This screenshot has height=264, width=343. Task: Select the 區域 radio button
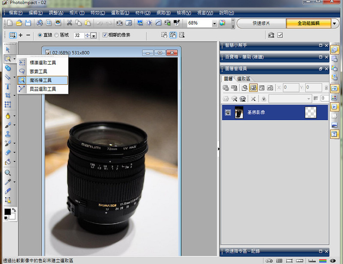tap(56, 35)
